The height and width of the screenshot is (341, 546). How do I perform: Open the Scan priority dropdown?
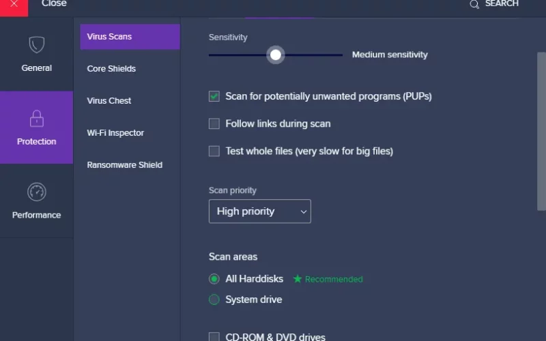point(260,211)
